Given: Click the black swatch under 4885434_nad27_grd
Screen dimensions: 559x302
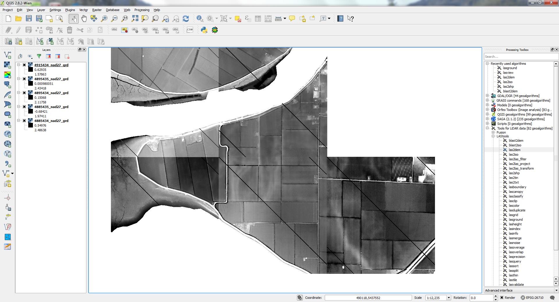Looking at the screenshot, I should [31, 125].
